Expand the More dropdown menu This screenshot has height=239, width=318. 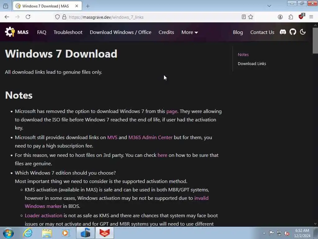coord(190,32)
